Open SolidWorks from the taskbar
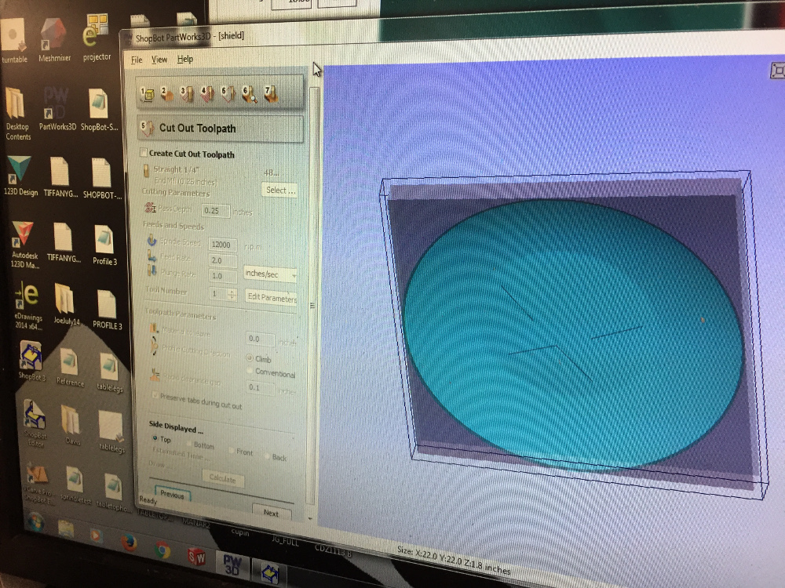 tap(195, 557)
